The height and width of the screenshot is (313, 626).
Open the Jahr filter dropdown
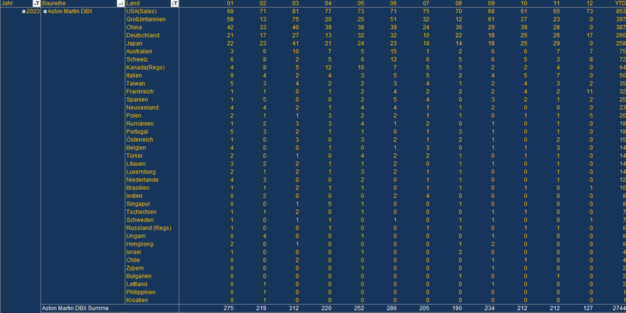pos(36,3)
